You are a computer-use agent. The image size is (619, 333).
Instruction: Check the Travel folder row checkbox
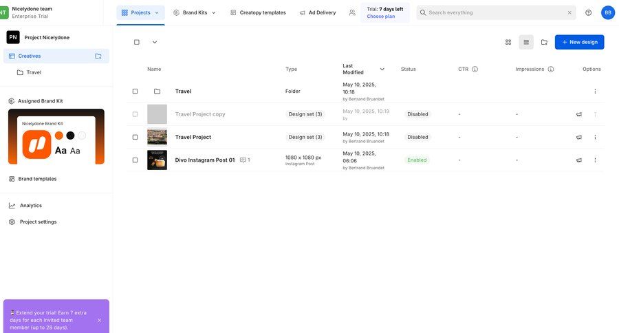135,92
